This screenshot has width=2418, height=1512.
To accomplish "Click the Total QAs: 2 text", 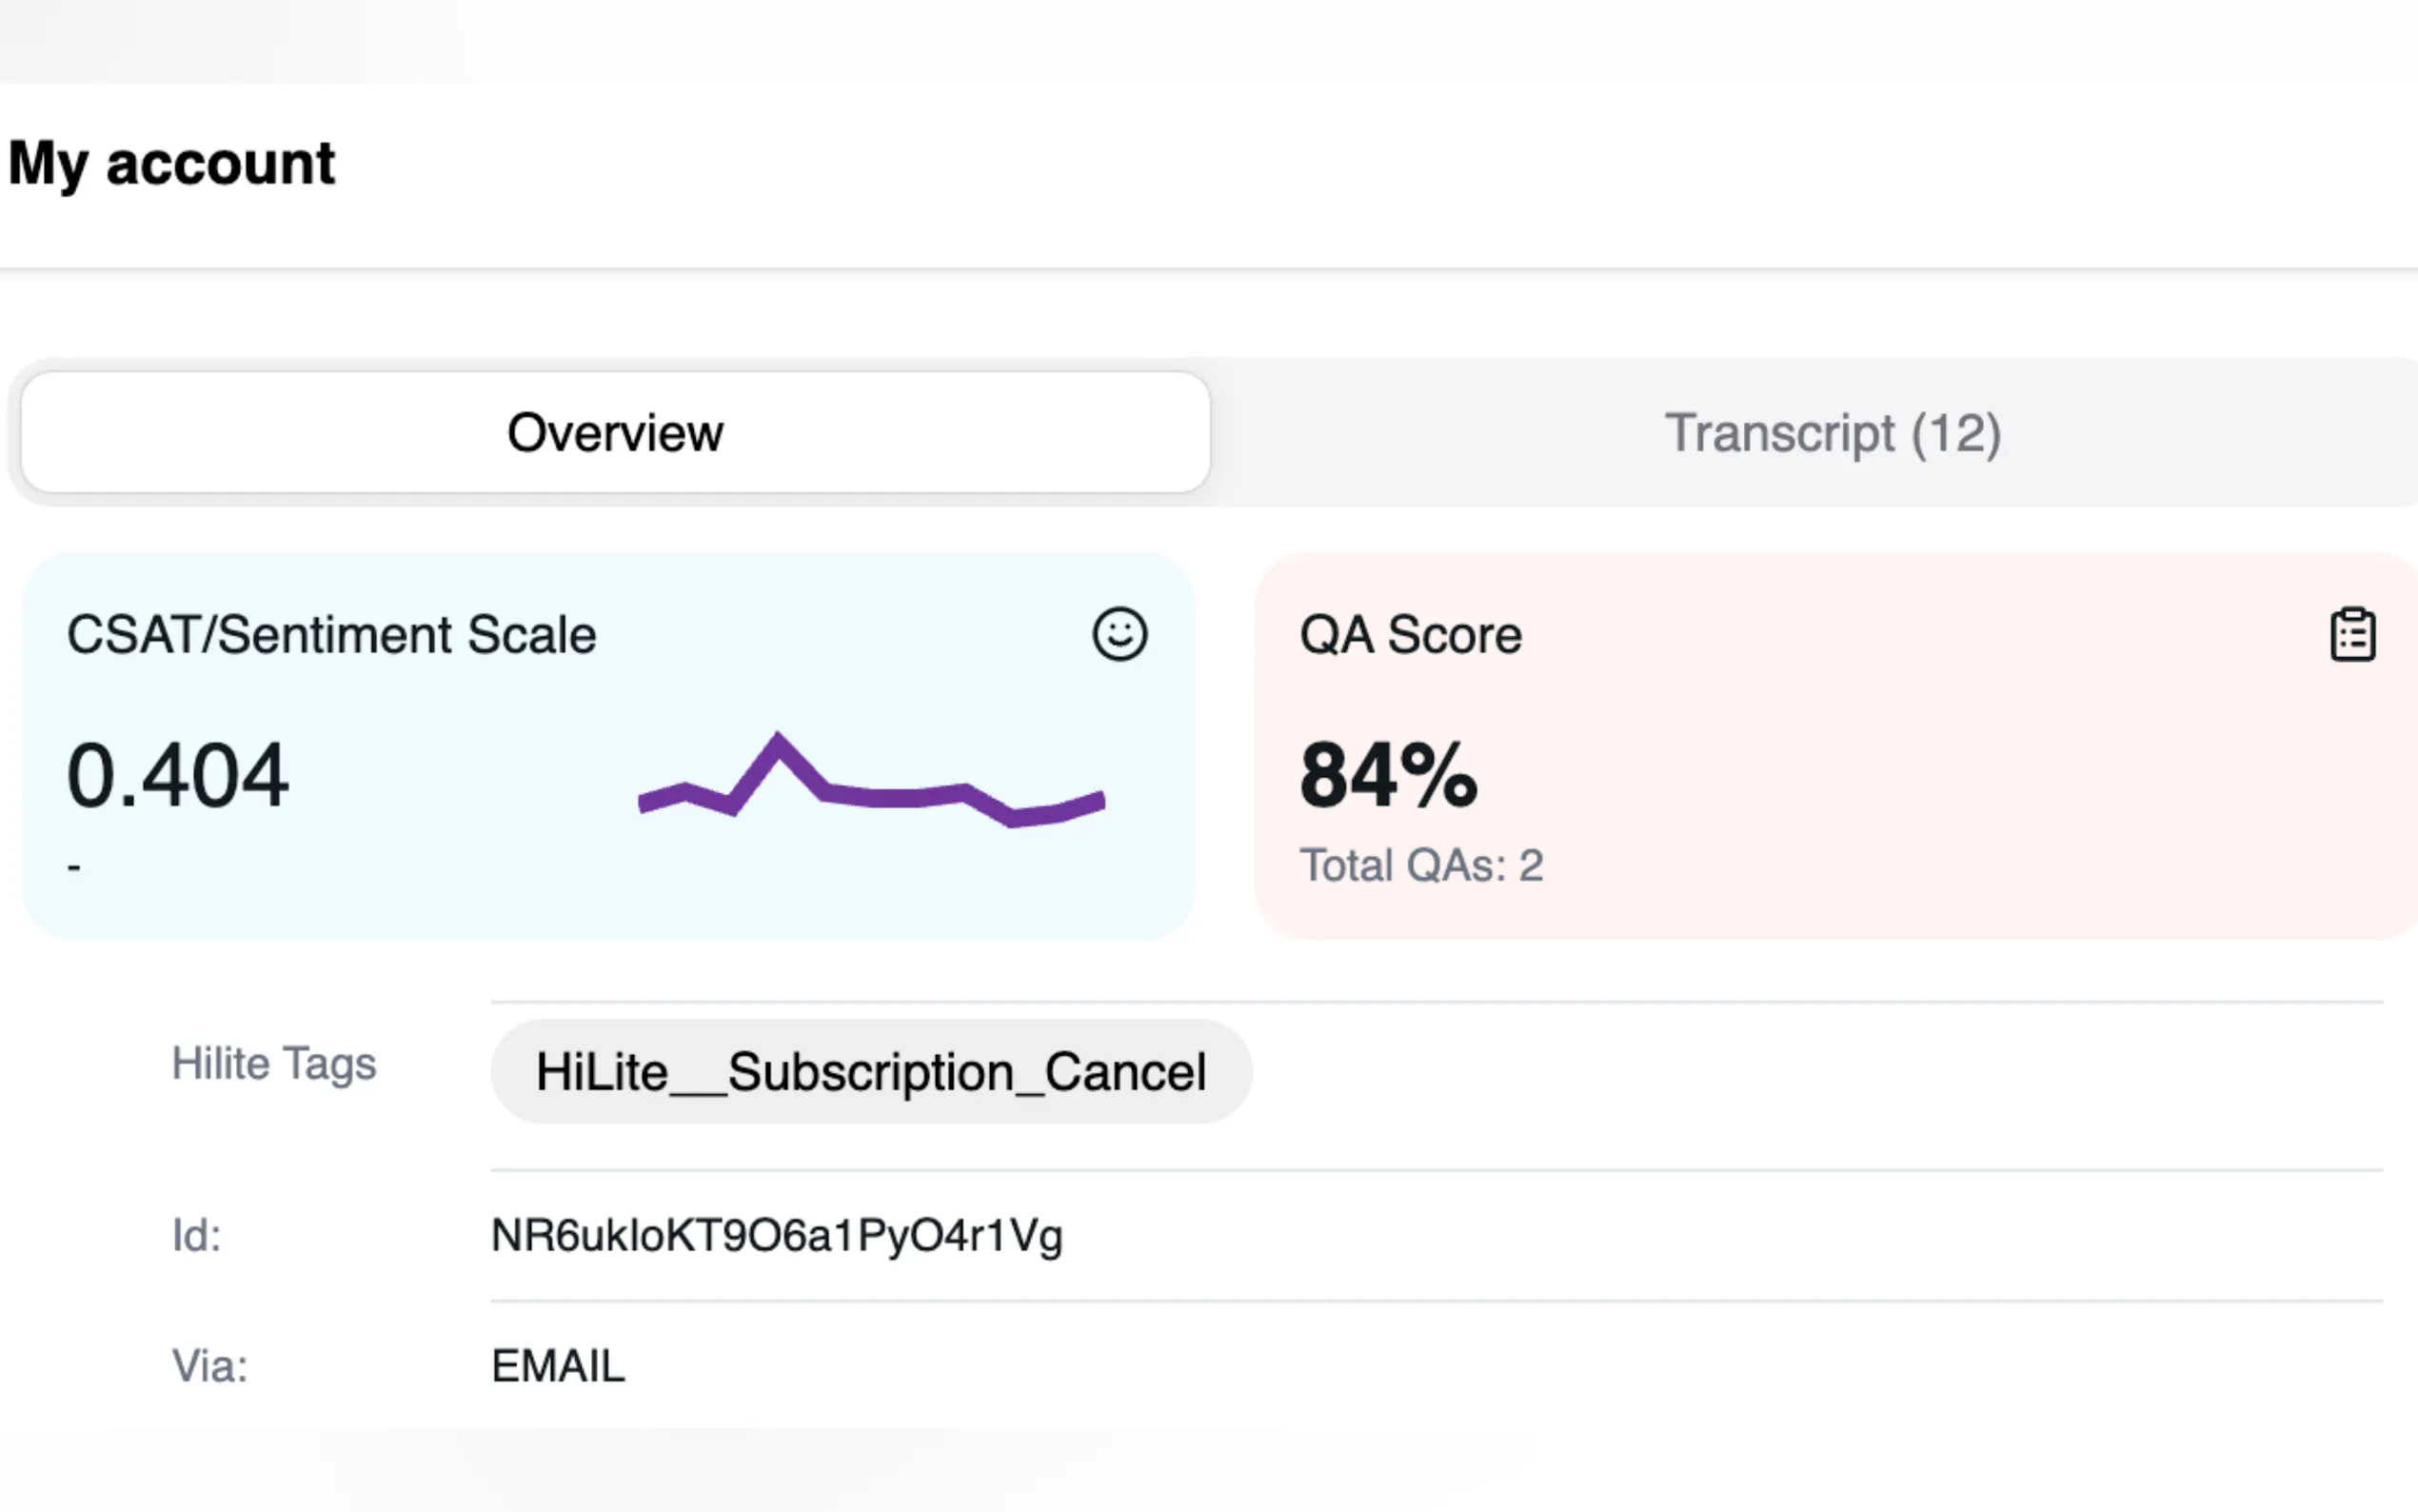I will (1420, 865).
